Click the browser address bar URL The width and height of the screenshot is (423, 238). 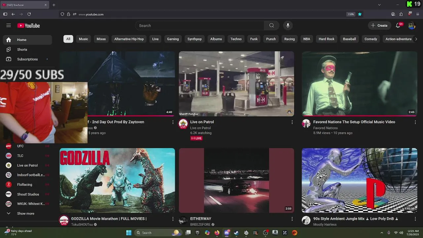click(91, 14)
